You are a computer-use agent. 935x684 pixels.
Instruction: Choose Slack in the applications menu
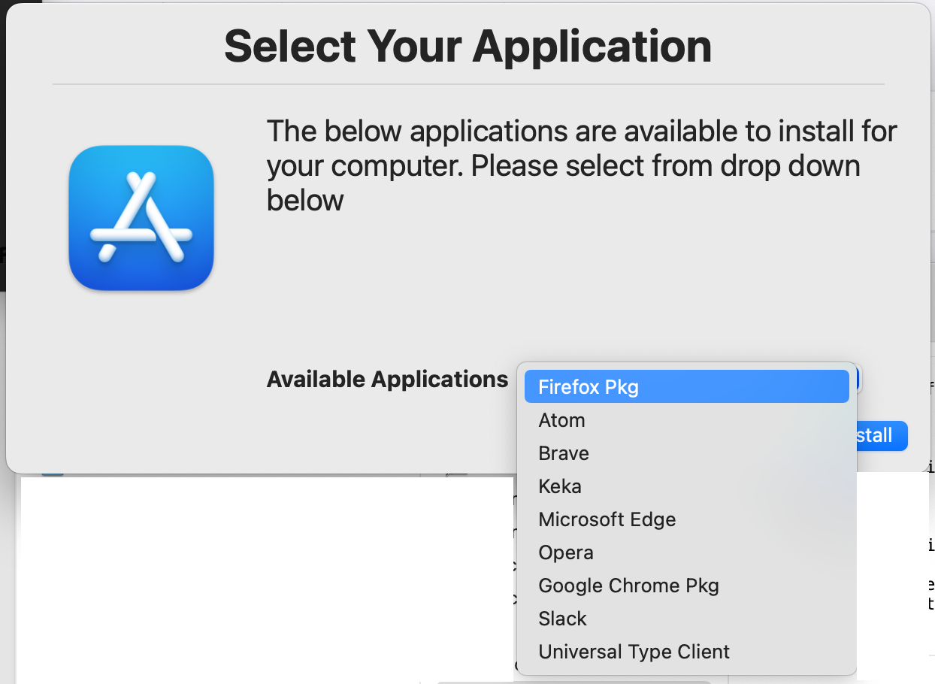(x=686, y=619)
